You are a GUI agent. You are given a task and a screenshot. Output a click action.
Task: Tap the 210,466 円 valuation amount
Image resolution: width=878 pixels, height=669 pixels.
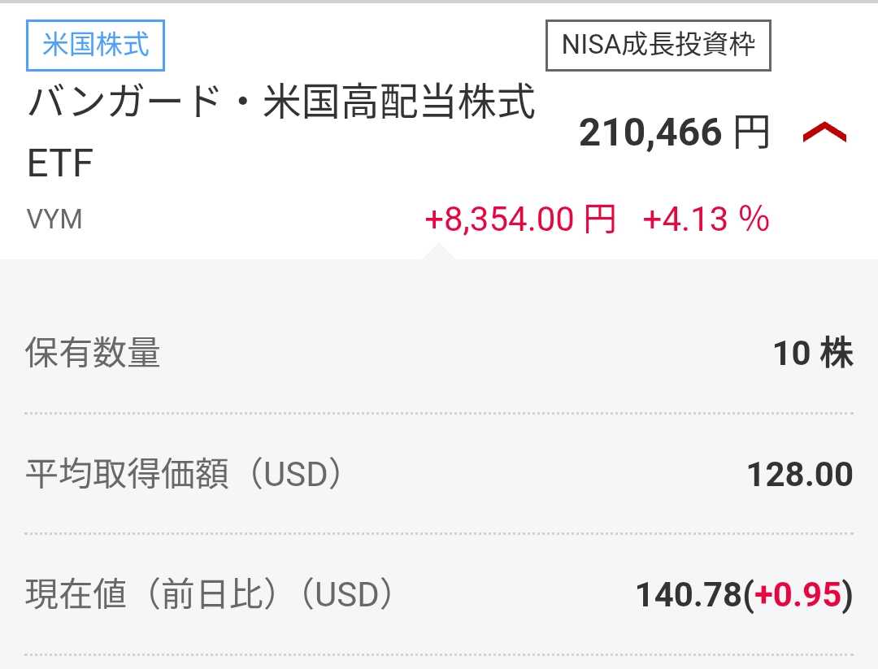[650, 132]
